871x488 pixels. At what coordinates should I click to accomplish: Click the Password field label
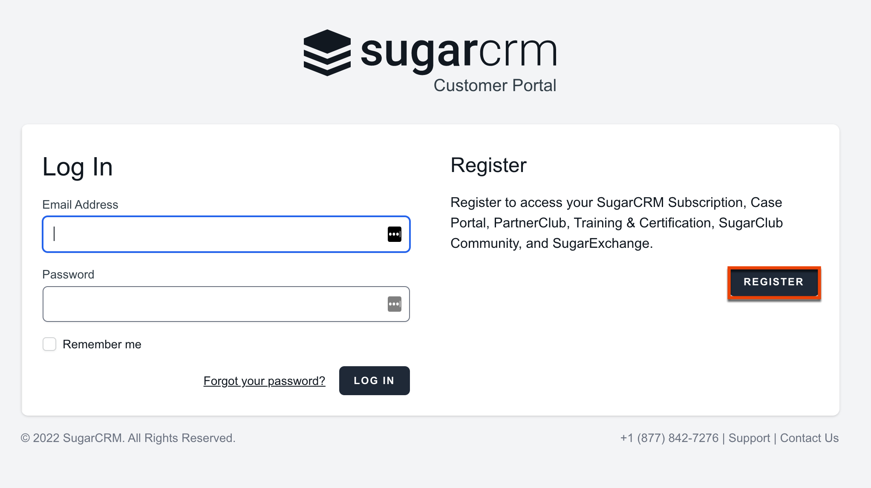68,274
